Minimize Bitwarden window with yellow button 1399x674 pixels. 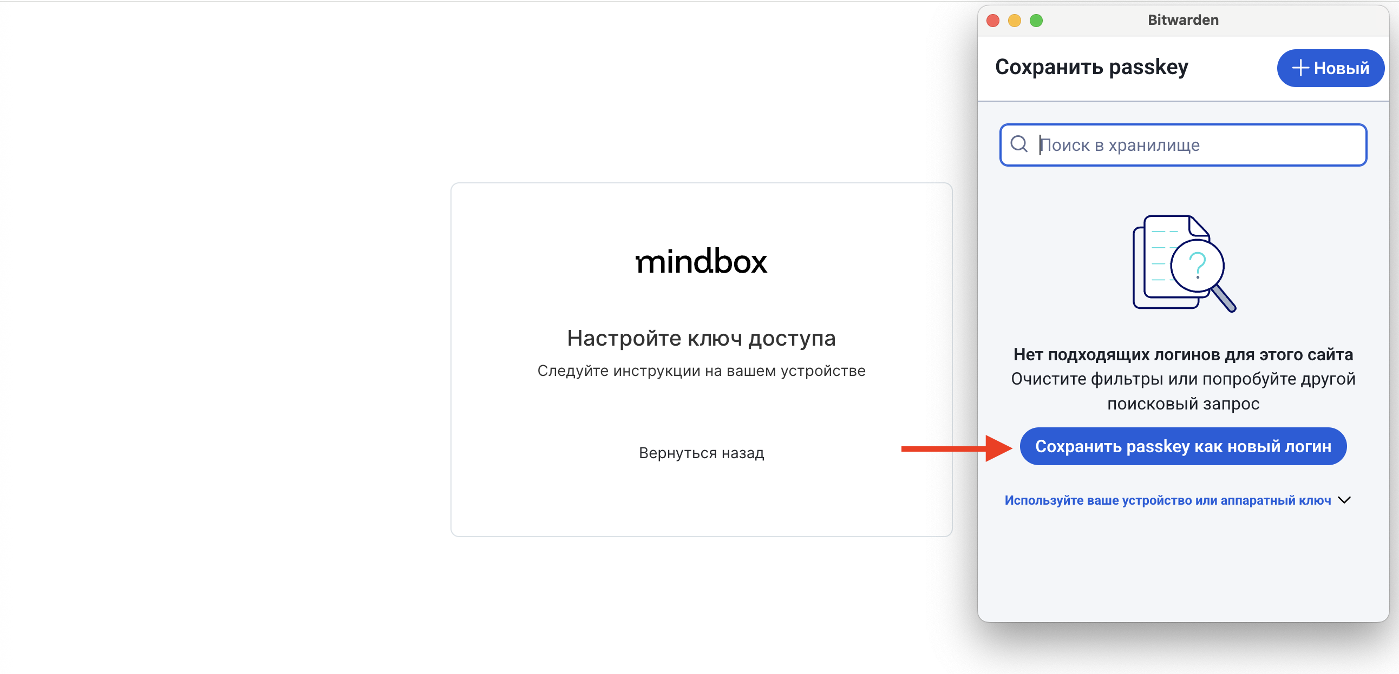[1014, 21]
